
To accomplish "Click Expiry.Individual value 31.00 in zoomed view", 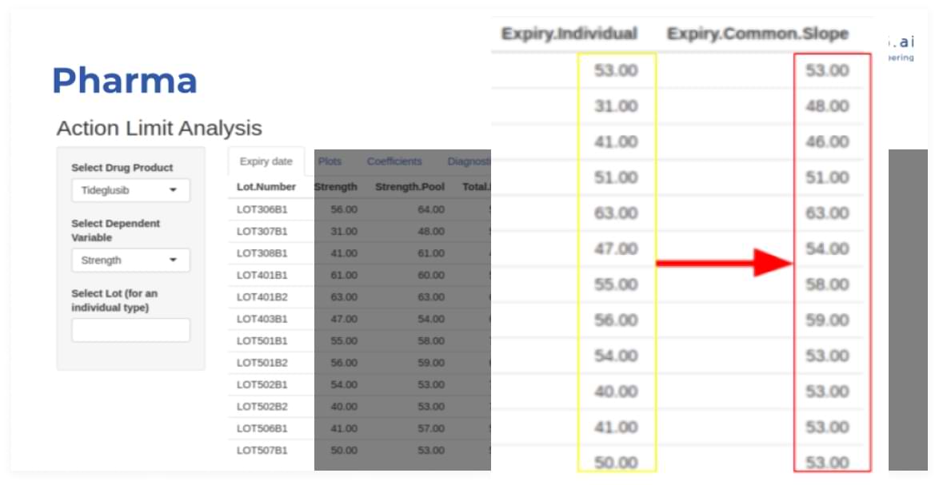I will point(616,105).
